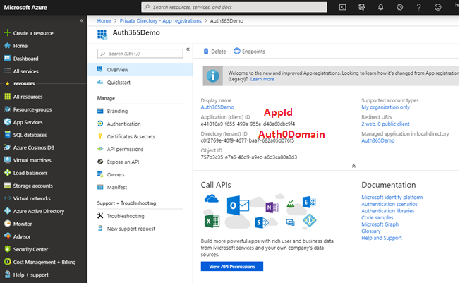Click the Home house icon in the sidebar
This screenshot has height=283, width=460.
[7, 45]
